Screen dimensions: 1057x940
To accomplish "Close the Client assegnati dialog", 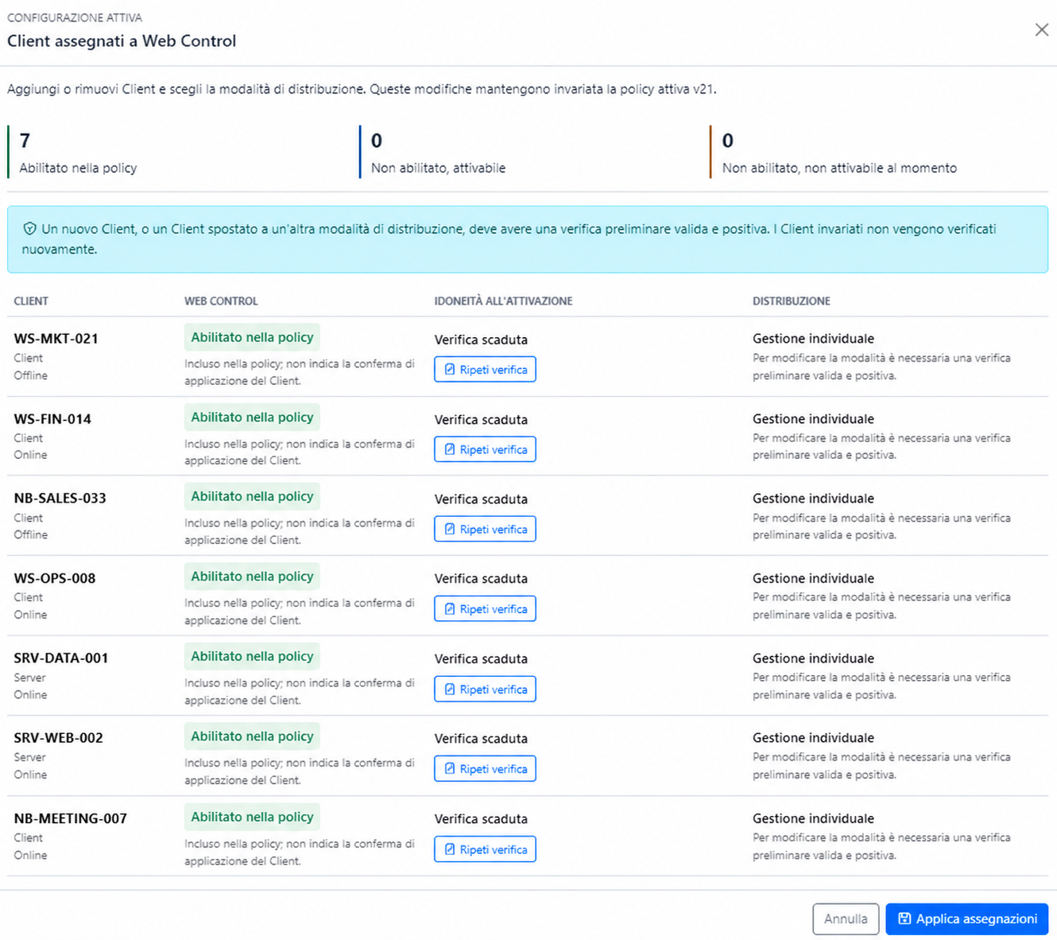I will coord(1041,30).
